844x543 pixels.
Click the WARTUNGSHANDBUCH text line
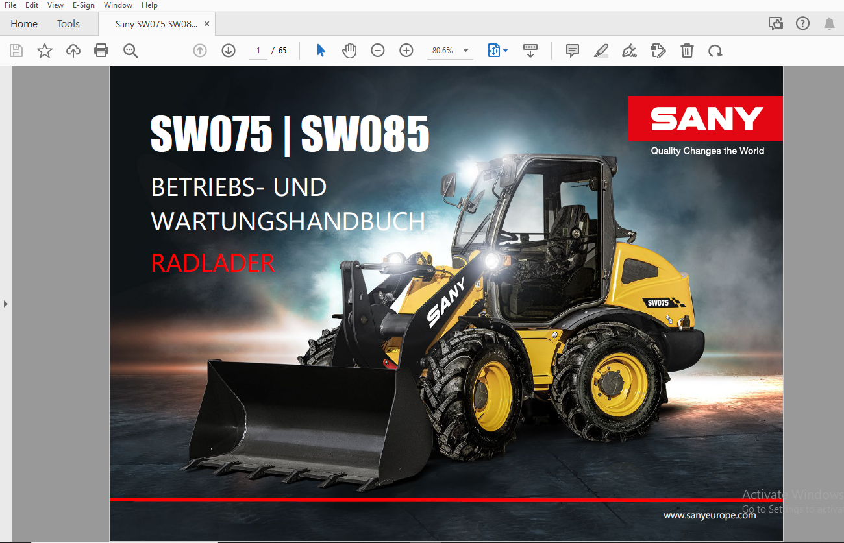[x=288, y=222]
